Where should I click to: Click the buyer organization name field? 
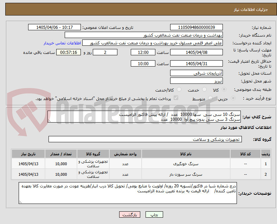coord(144,35)
